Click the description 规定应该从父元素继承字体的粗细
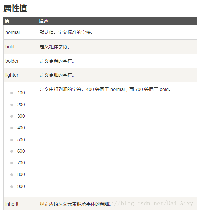The width and height of the screenshot is (197, 210). point(75,204)
